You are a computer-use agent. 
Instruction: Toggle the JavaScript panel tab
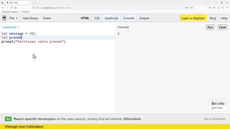coord(111,18)
